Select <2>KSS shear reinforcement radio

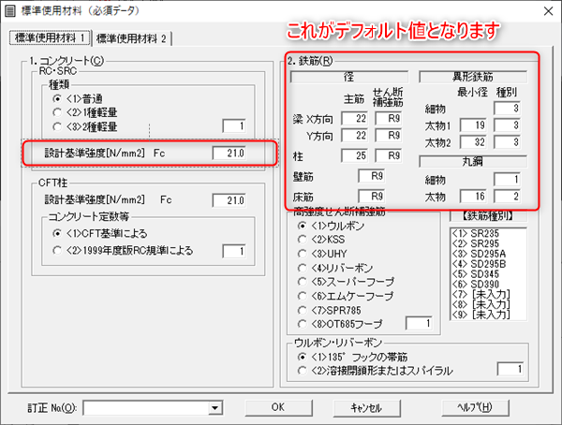click(303, 240)
